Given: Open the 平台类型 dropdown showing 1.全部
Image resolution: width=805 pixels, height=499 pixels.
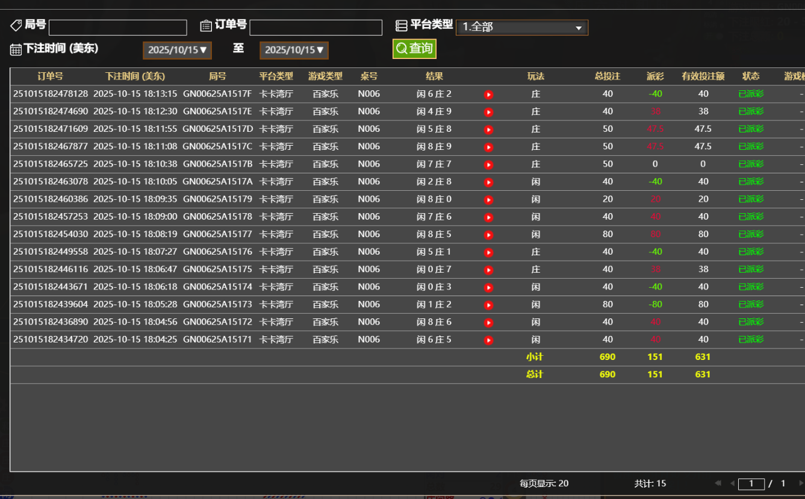Looking at the screenshot, I should (x=521, y=27).
